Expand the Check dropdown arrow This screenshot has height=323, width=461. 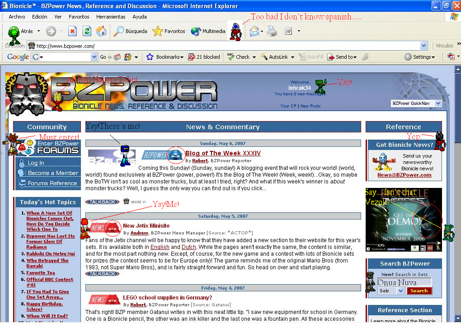(254, 57)
